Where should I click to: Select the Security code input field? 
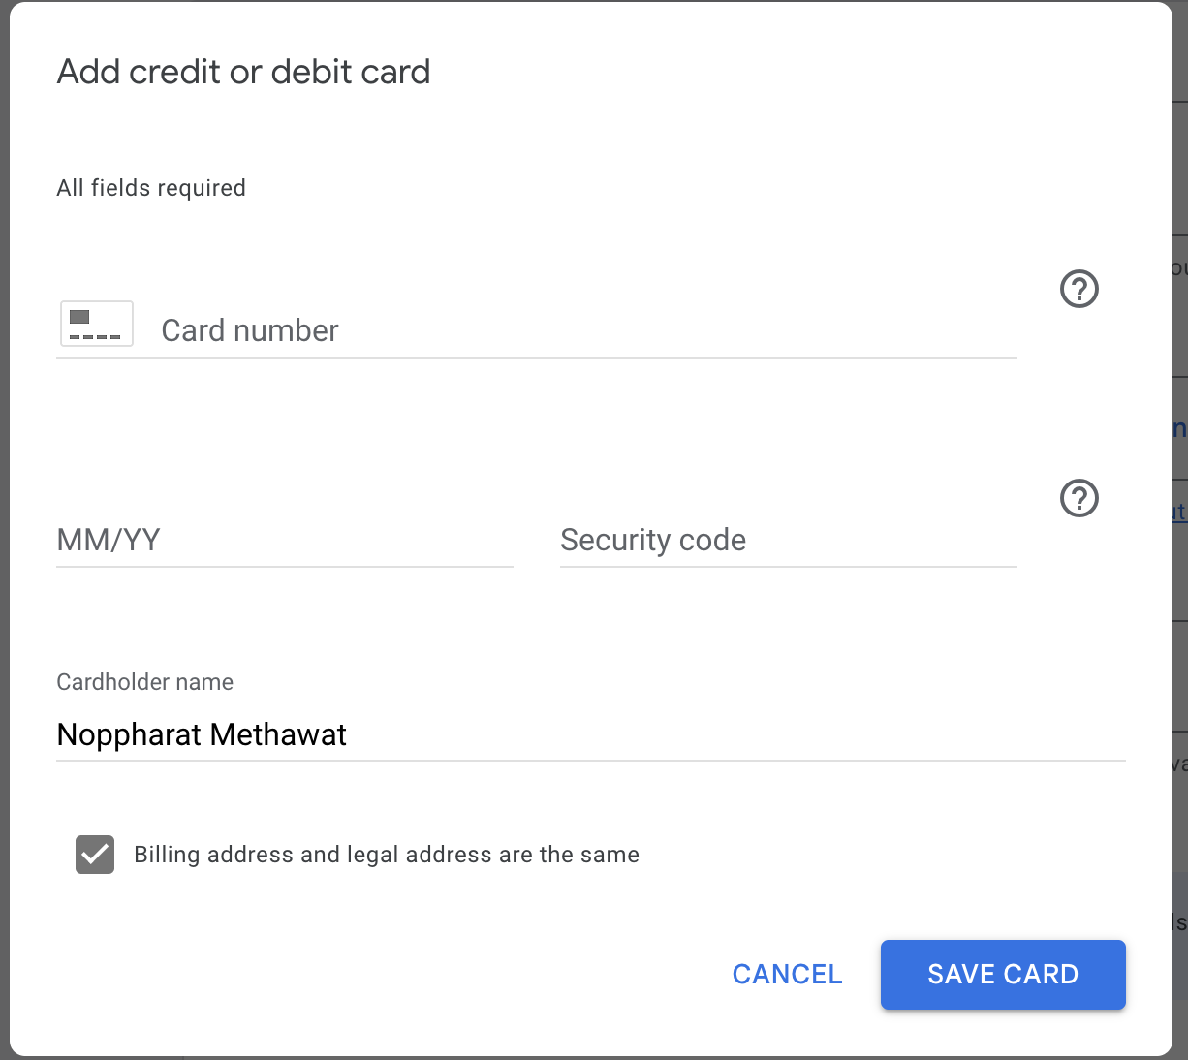[x=787, y=540]
